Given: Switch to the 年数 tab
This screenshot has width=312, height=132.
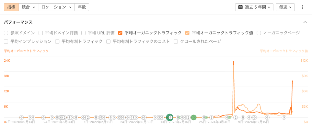Looking at the screenshot, I should (x=82, y=7).
